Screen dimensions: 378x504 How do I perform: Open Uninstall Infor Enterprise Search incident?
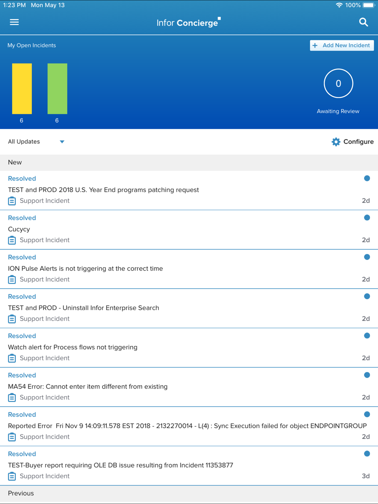pos(189,308)
